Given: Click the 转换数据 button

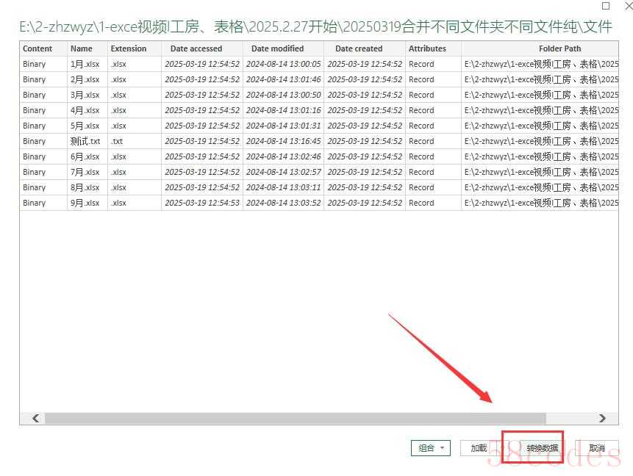Looking at the screenshot, I should [x=542, y=448].
